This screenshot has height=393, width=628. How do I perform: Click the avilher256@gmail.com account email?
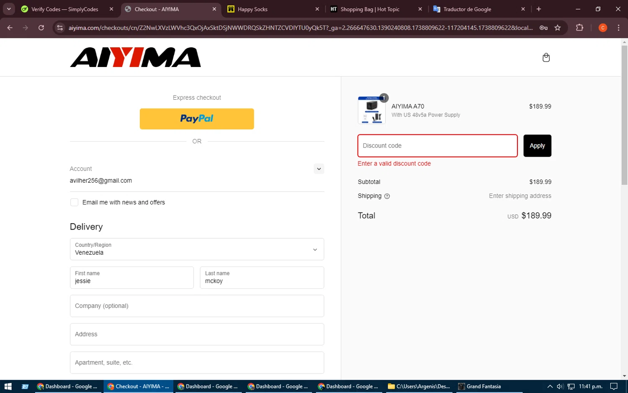tap(101, 181)
